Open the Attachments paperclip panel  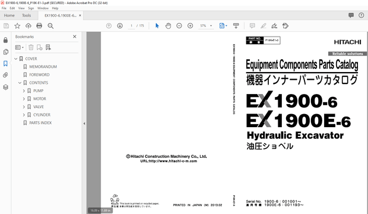point(5,75)
